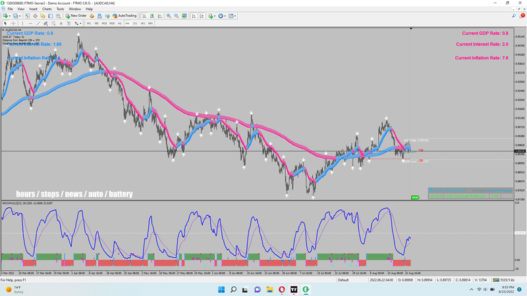Open the Charts menu
The width and height of the screenshot is (527, 296).
[x=47, y=9]
